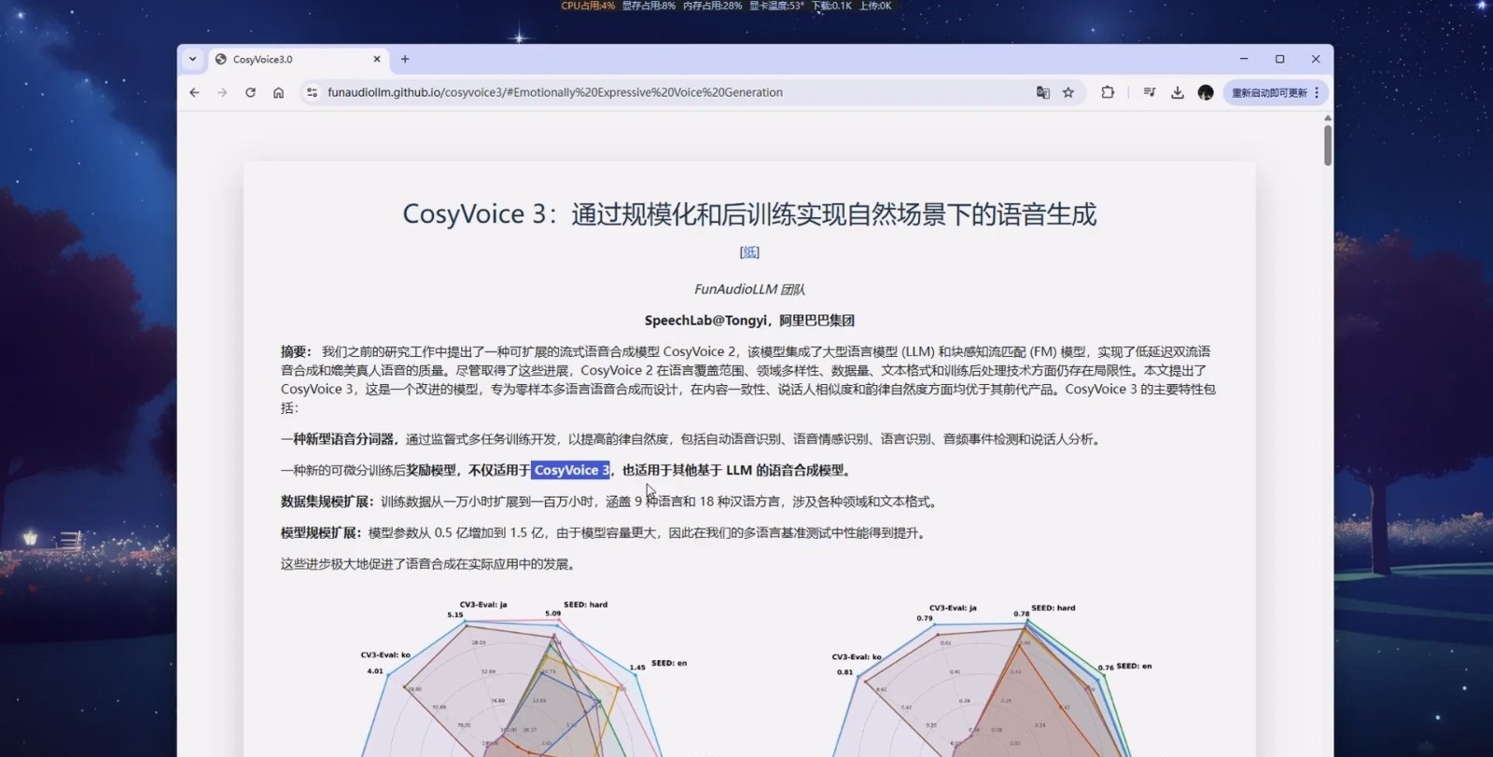Open the extensions puzzle icon
Screen dimensions: 1493x757
tap(1108, 92)
